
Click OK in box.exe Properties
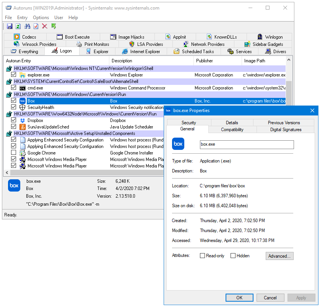(239, 297)
